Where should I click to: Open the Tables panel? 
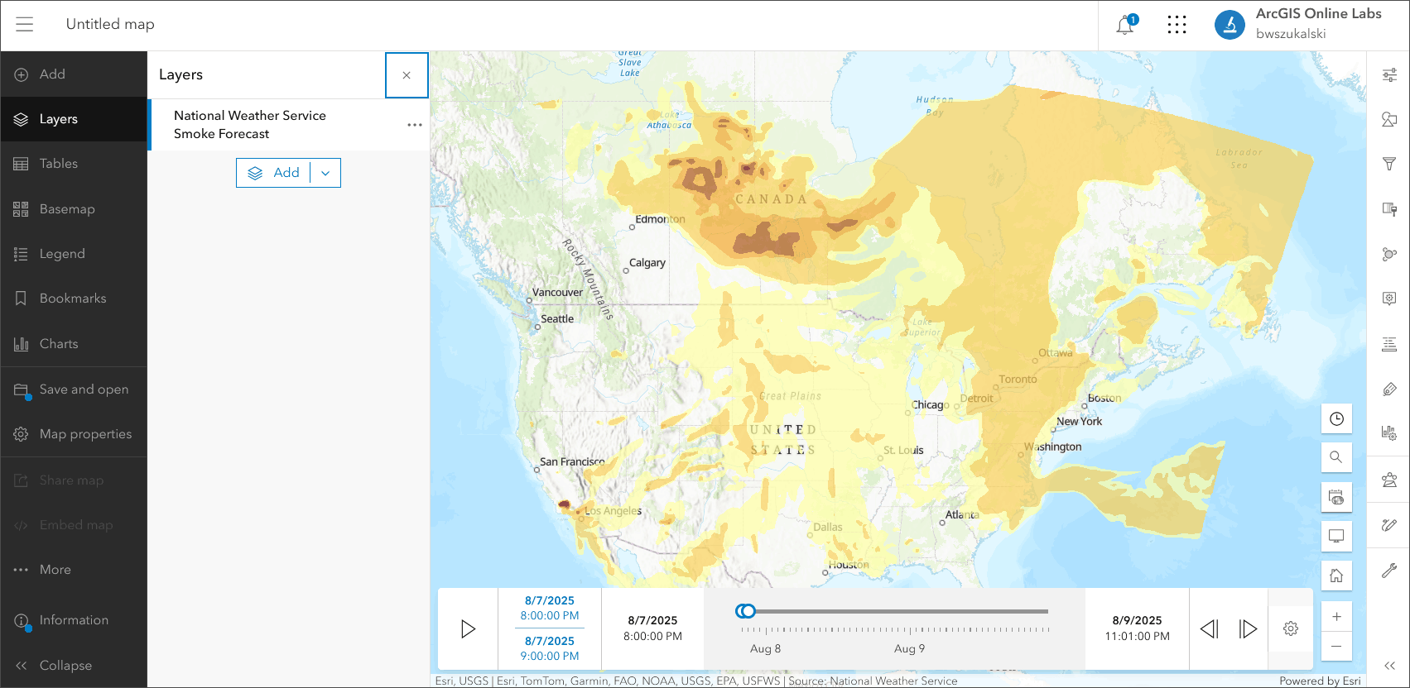(x=74, y=164)
